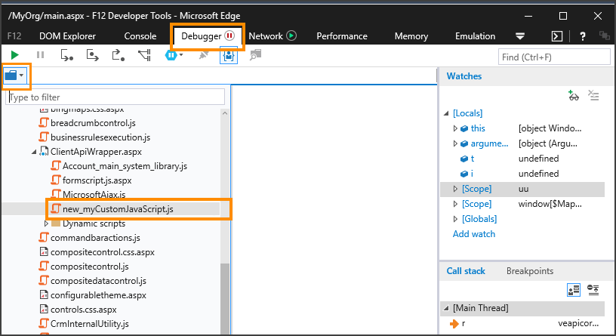Toggle the pretty print braces button
The image size is (616, 336).
[228, 54]
